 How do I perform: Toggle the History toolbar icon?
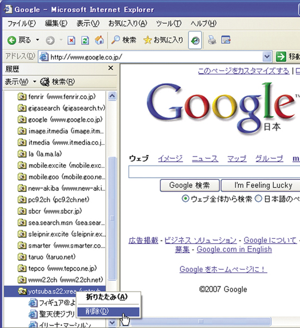pyautogui.click(x=195, y=40)
